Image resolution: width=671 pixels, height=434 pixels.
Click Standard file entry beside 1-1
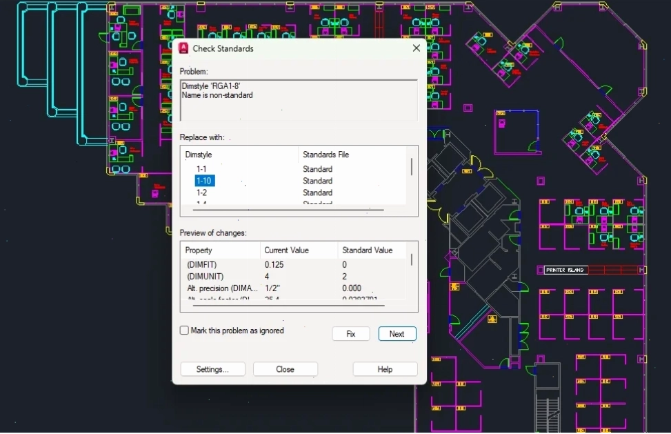coord(317,169)
